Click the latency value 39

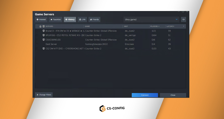pos(169,44)
